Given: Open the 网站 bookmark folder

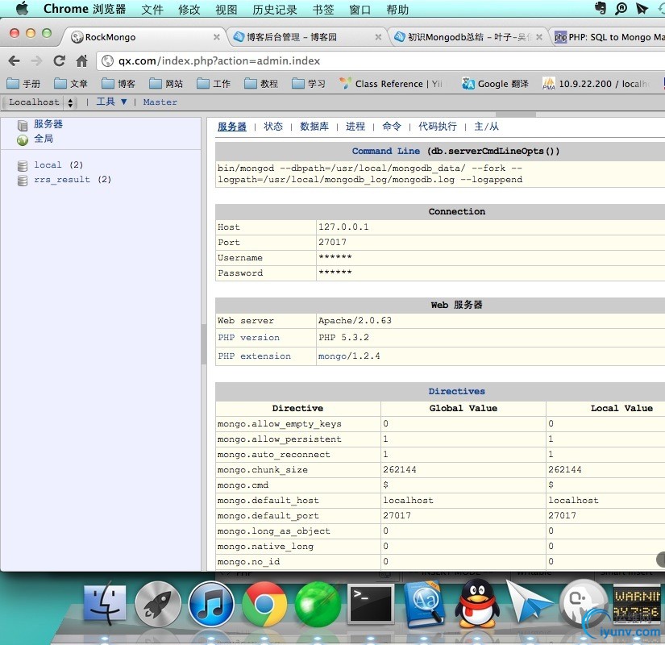Looking at the screenshot, I should [166, 84].
